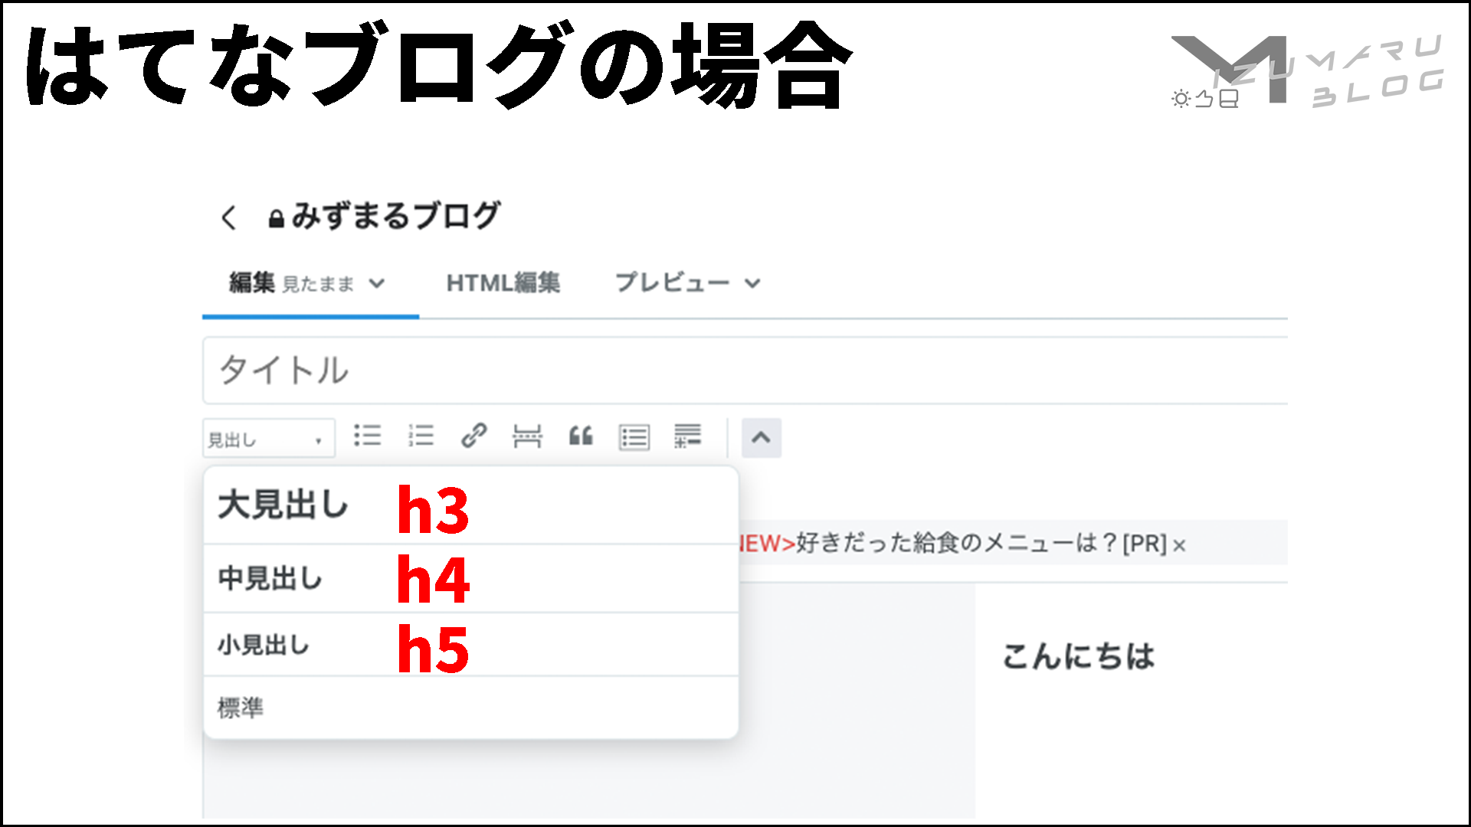This screenshot has width=1471, height=827.
Task: Insert a bulleted list
Action: coord(368,436)
